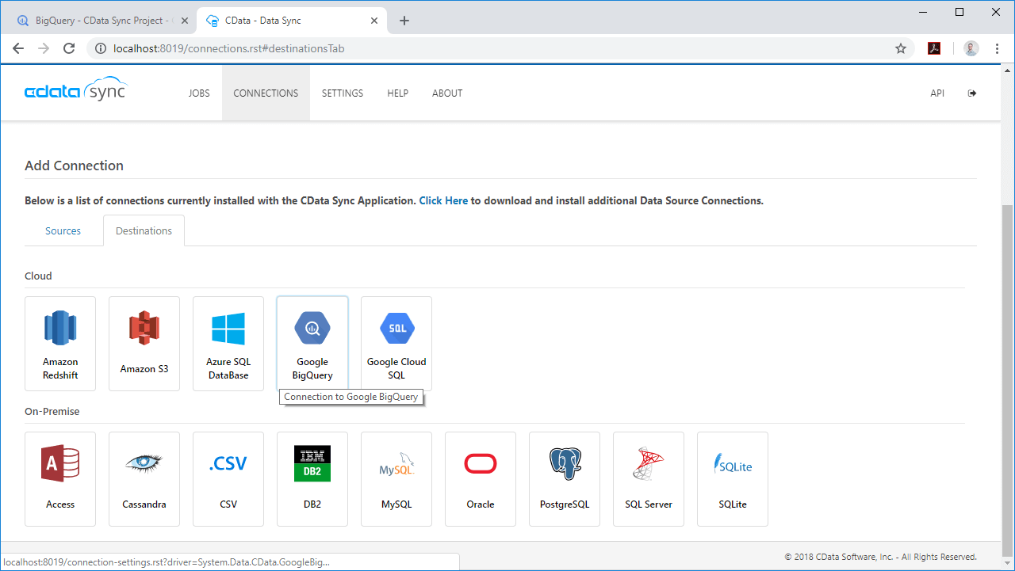Switch to the Destinations tab
This screenshot has width=1015, height=571.
(x=144, y=230)
